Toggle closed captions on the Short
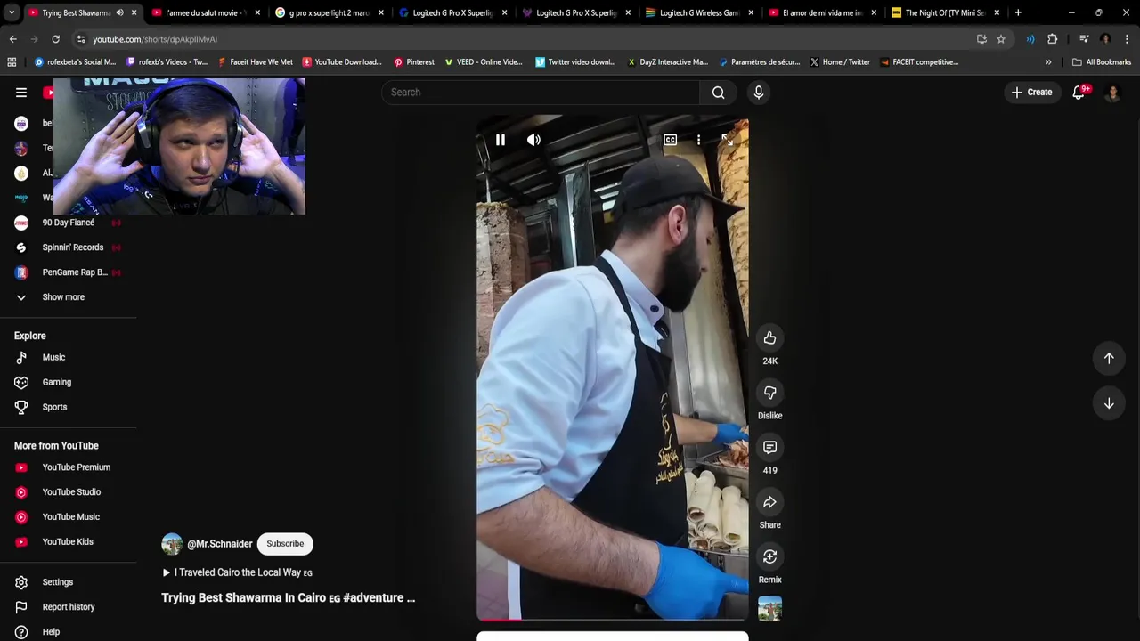This screenshot has height=641, width=1140. [670, 140]
